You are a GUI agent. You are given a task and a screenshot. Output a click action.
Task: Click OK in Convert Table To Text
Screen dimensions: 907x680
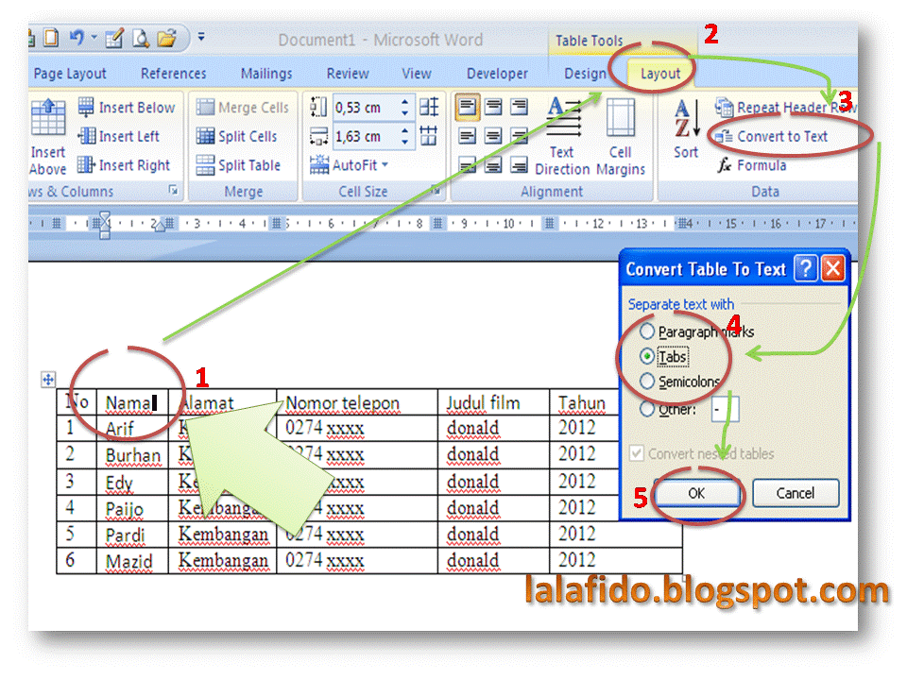(697, 493)
